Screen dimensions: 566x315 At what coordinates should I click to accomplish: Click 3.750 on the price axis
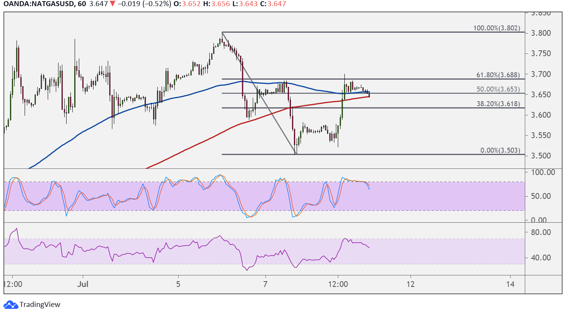point(541,53)
